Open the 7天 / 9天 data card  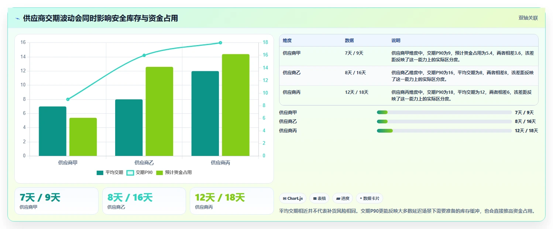pyautogui.click(x=56, y=201)
